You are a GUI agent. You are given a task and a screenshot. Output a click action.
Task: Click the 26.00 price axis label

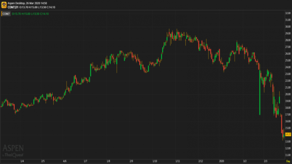click(x=288, y=54)
